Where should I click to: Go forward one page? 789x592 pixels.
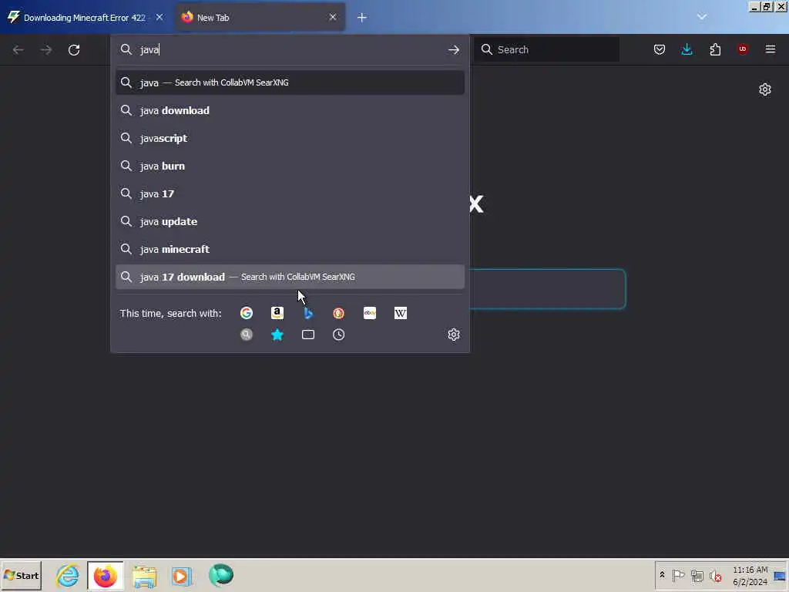click(46, 50)
